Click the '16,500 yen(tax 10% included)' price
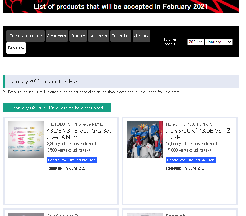This screenshot has height=216, width=246. pyautogui.click(x=191, y=144)
